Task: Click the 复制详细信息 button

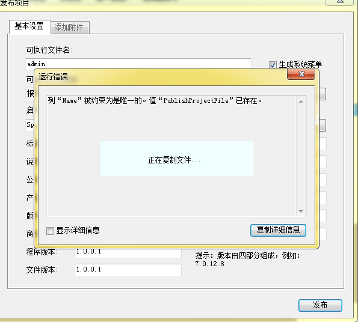Action: point(278,230)
